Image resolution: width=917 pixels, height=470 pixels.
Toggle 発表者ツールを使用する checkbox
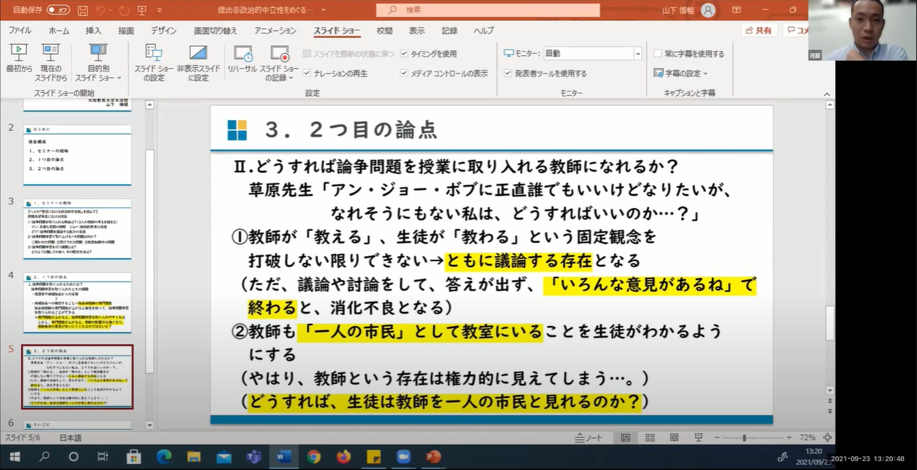(508, 73)
